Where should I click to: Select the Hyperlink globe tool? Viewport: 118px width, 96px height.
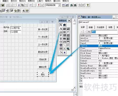[68, 49]
